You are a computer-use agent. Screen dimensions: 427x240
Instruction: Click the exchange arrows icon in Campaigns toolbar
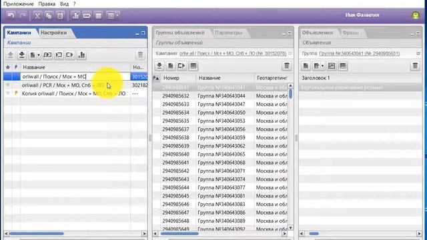(47, 55)
